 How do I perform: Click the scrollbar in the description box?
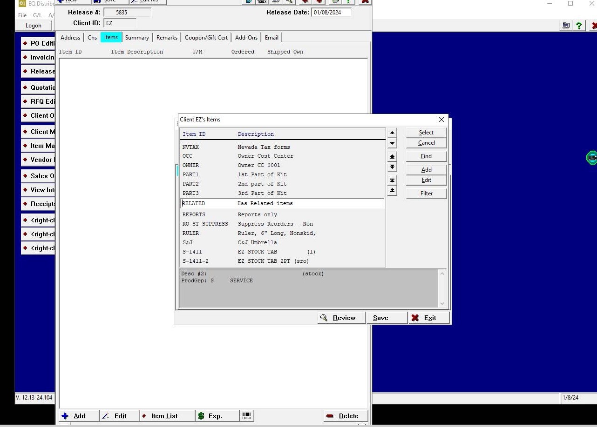pos(442,288)
